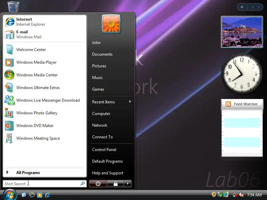267x200 pixels.
Task: Launch Internet Explorer from Quick Launch
Action: (x=47, y=195)
